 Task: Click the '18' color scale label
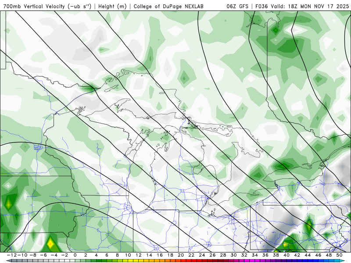[170, 255]
